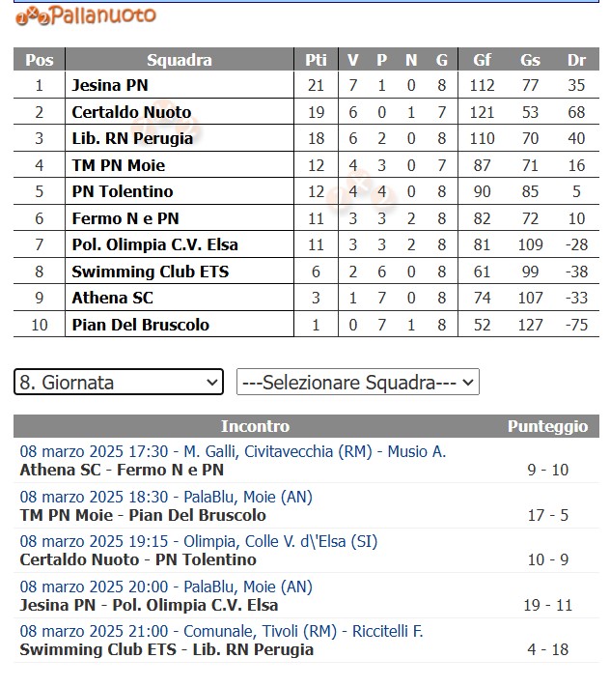Click the Dr column header
Viewport: 610px width, 687px height.
(576, 60)
